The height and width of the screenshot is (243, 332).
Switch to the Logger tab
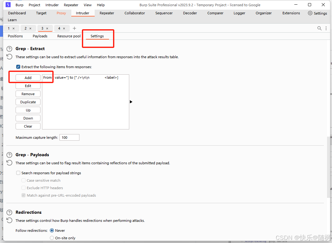point(239,13)
